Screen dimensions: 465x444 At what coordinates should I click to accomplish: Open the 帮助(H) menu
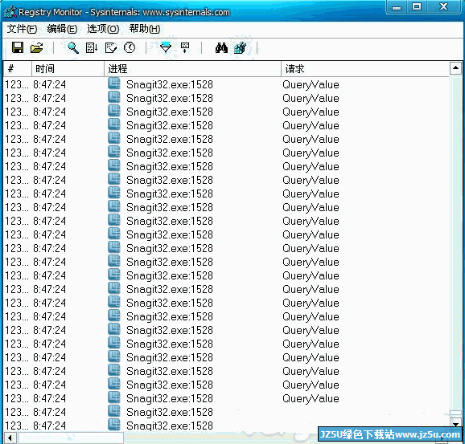click(x=145, y=29)
